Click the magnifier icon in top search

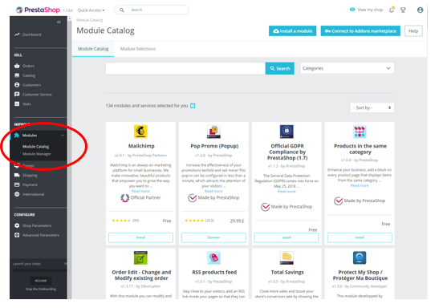[122, 10]
